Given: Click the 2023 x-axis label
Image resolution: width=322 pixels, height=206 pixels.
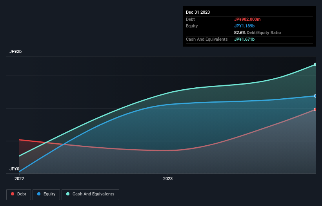Looking at the screenshot, I should (168, 179).
